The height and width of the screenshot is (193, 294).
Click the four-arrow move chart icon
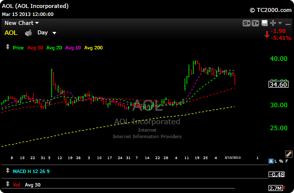[x=273, y=23]
